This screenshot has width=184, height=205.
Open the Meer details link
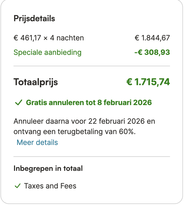point(37,142)
